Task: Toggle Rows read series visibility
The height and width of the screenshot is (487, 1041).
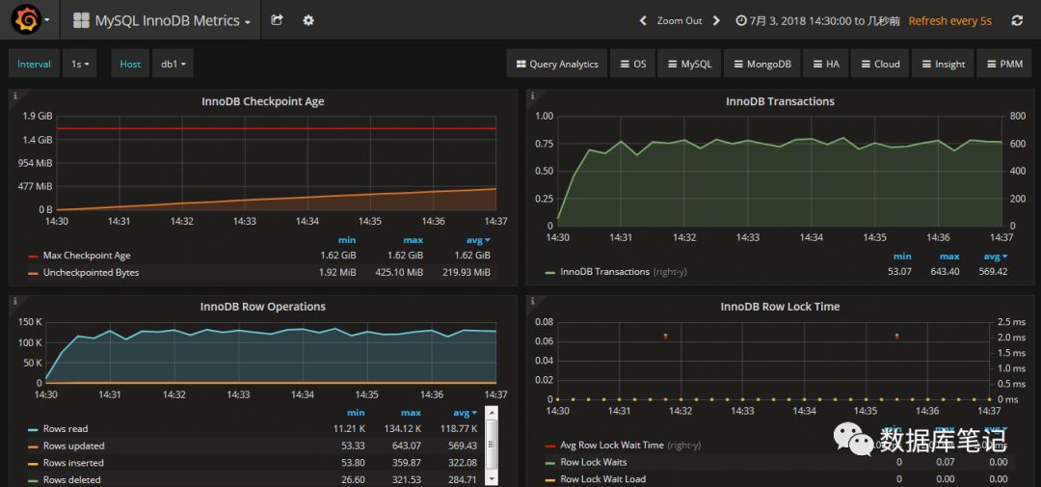Action: click(x=65, y=429)
